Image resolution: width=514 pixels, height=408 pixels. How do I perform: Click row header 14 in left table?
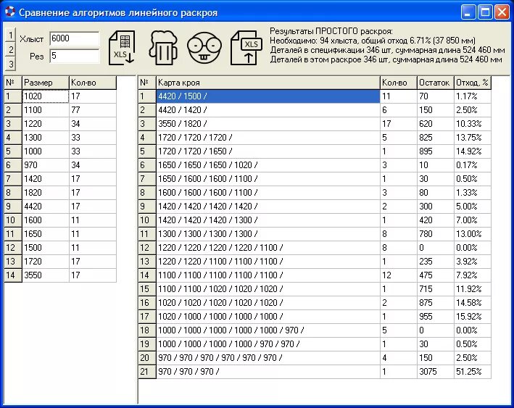pyautogui.click(x=13, y=275)
